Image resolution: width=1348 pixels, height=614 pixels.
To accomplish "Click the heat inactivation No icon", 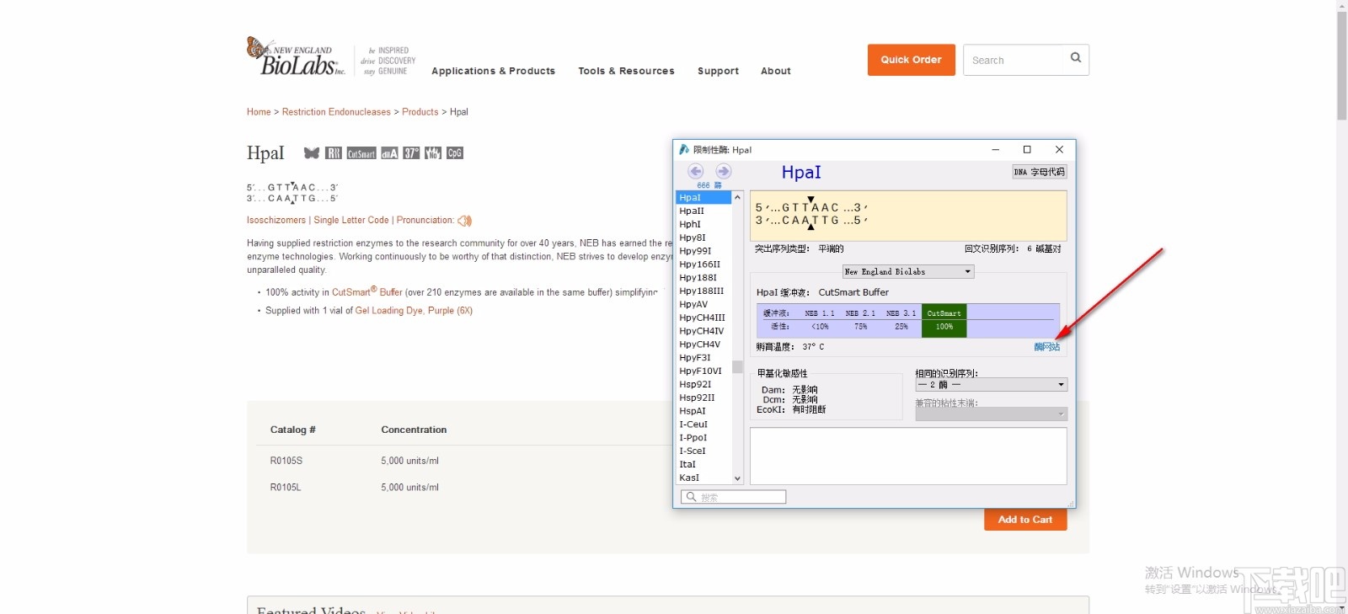I will (433, 153).
